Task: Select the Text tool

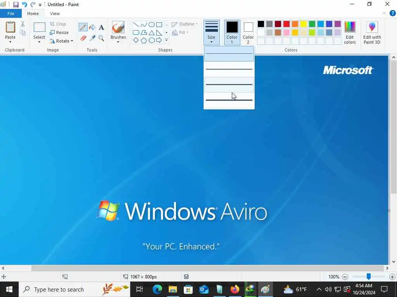Action: [x=101, y=27]
